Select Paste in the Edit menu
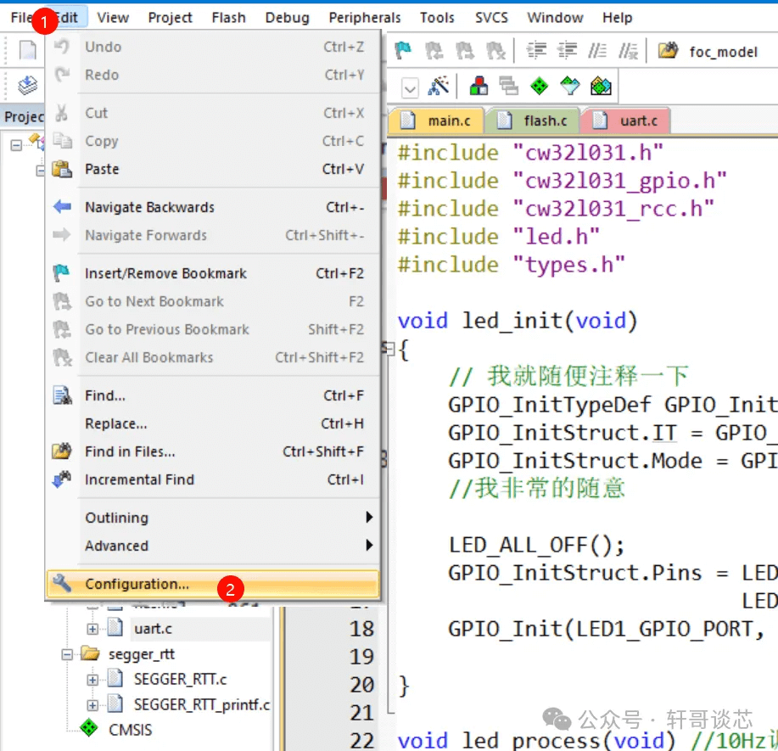This screenshot has height=751, width=778. [102, 169]
